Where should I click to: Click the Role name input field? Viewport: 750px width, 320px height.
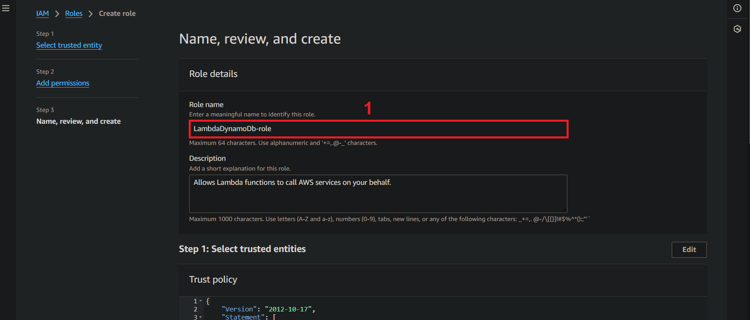coord(379,129)
